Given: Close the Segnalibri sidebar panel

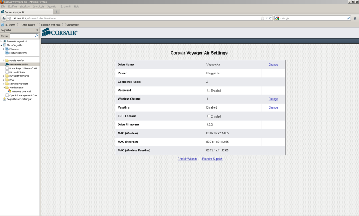Looking at the screenshot, I should point(37,30).
